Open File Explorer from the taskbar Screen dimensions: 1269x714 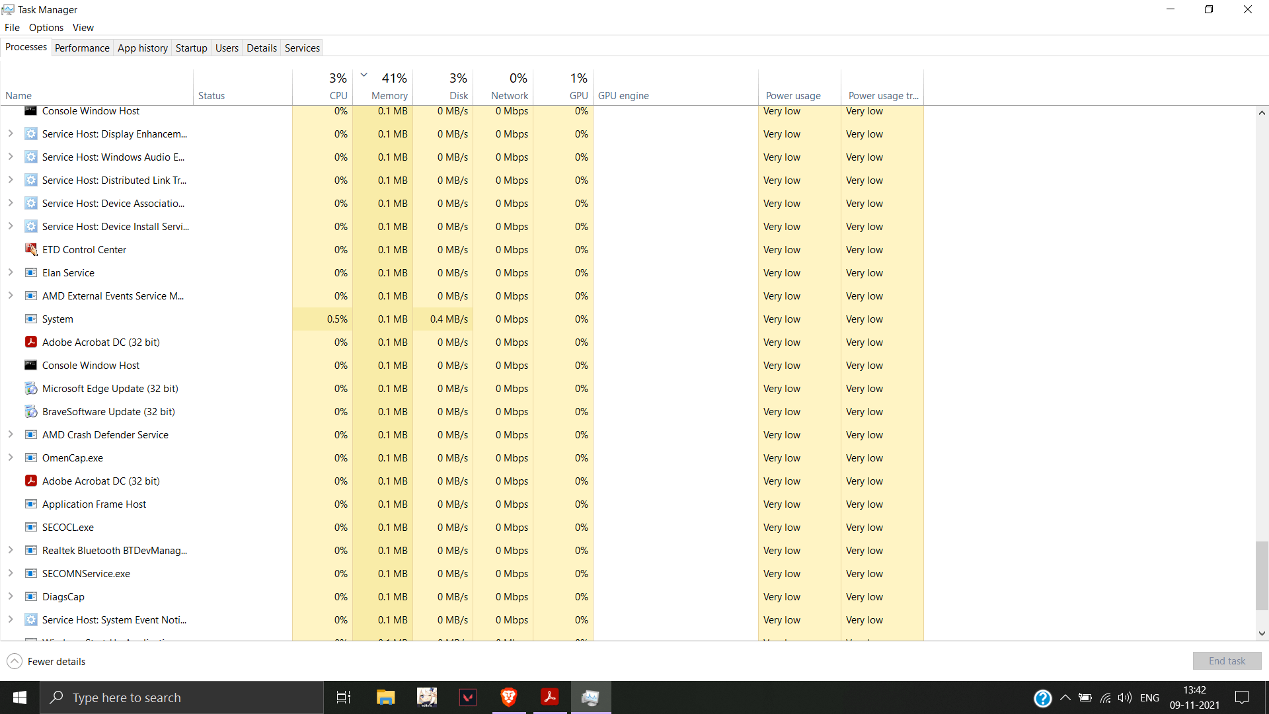[x=385, y=697]
